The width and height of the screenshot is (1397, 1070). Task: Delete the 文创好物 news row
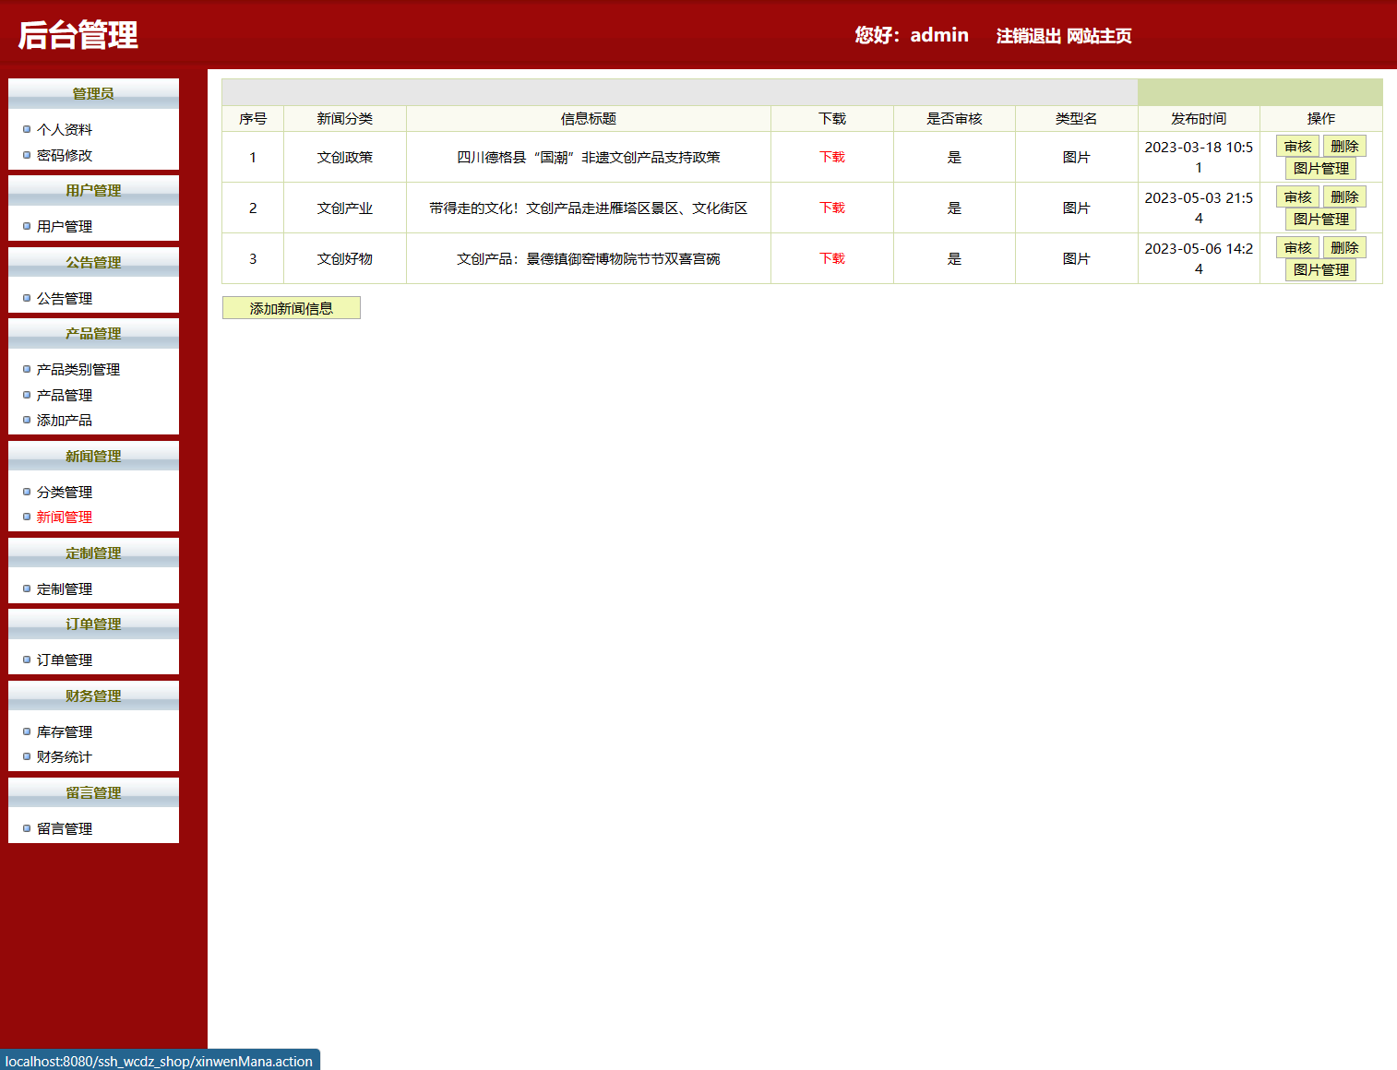(x=1344, y=248)
